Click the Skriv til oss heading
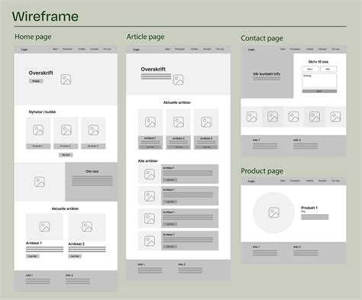 point(318,62)
